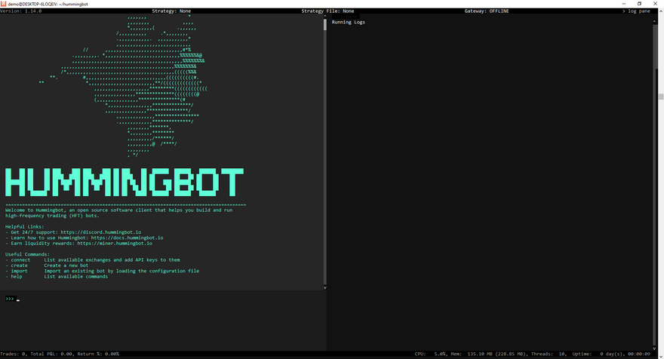Click the 'help' command text
The height and width of the screenshot is (359, 664).
(x=15, y=277)
